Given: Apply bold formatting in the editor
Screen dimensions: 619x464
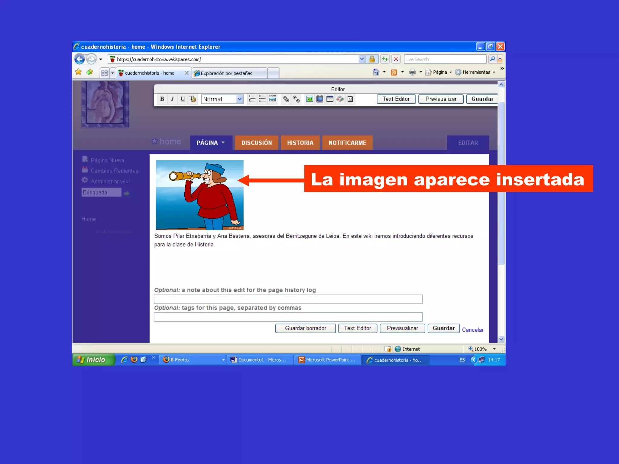Looking at the screenshot, I should [162, 99].
